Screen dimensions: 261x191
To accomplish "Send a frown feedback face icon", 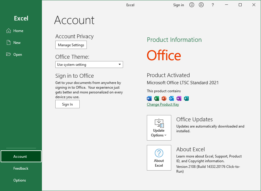I will tap(201, 5).
